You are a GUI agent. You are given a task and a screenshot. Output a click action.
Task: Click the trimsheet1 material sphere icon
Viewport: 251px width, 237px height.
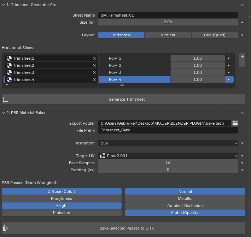pyautogui.click(x=9, y=58)
